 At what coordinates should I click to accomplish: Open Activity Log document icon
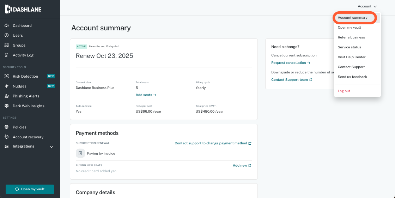click(x=6, y=55)
